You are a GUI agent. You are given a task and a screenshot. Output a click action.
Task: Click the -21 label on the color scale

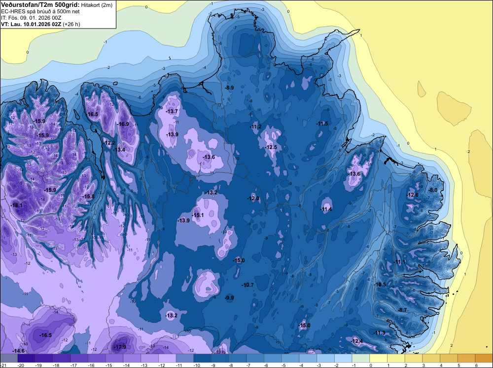(x=3, y=365)
